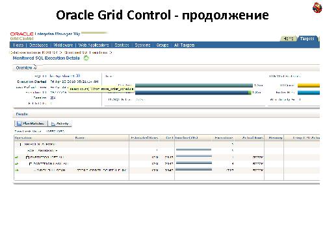Collapse the PARTITION LIST ALL node

[x=27, y=157]
